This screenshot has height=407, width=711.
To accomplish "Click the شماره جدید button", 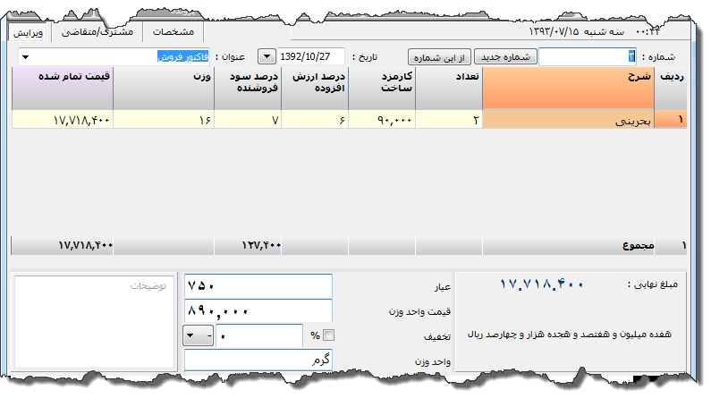I will [505, 57].
